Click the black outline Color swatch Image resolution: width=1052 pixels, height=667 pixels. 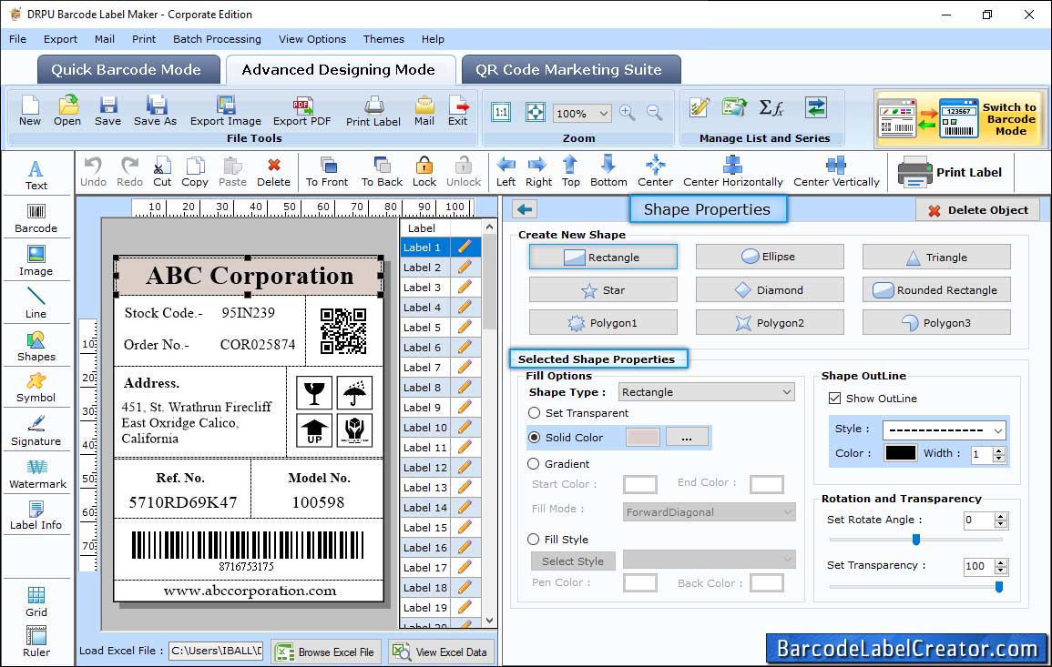[x=901, y=453]
